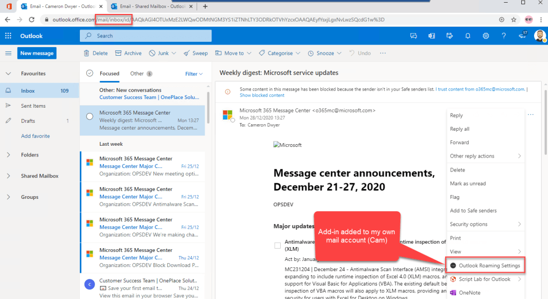This screenshot has width=548, height=299.
Task: Switch to the Other inbox tab
Action: [137, 73]
